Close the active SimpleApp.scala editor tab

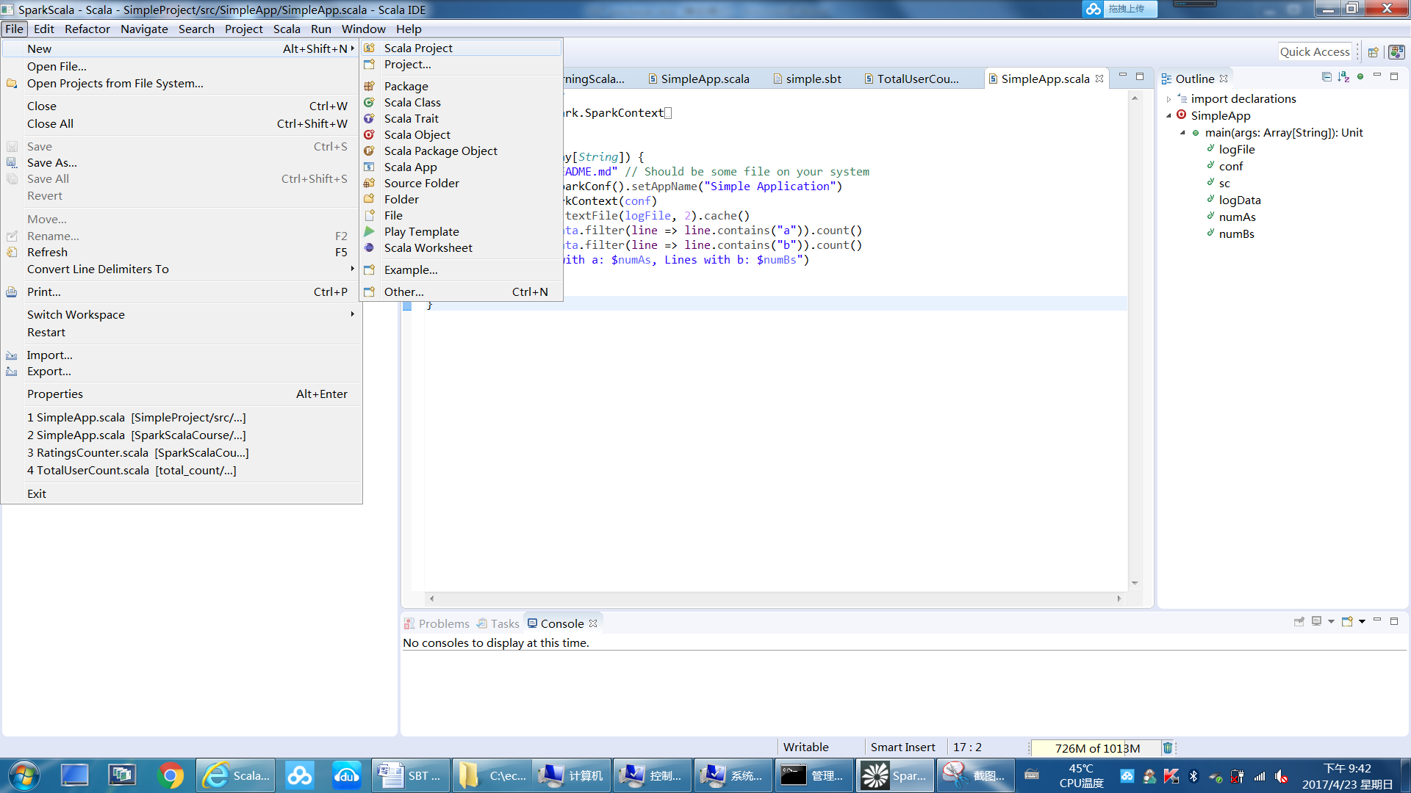[1099, 79]
